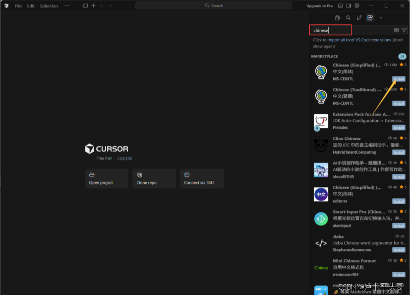
Task: Click the Extension Pack for Java cup icon
Action: (321, 122)
